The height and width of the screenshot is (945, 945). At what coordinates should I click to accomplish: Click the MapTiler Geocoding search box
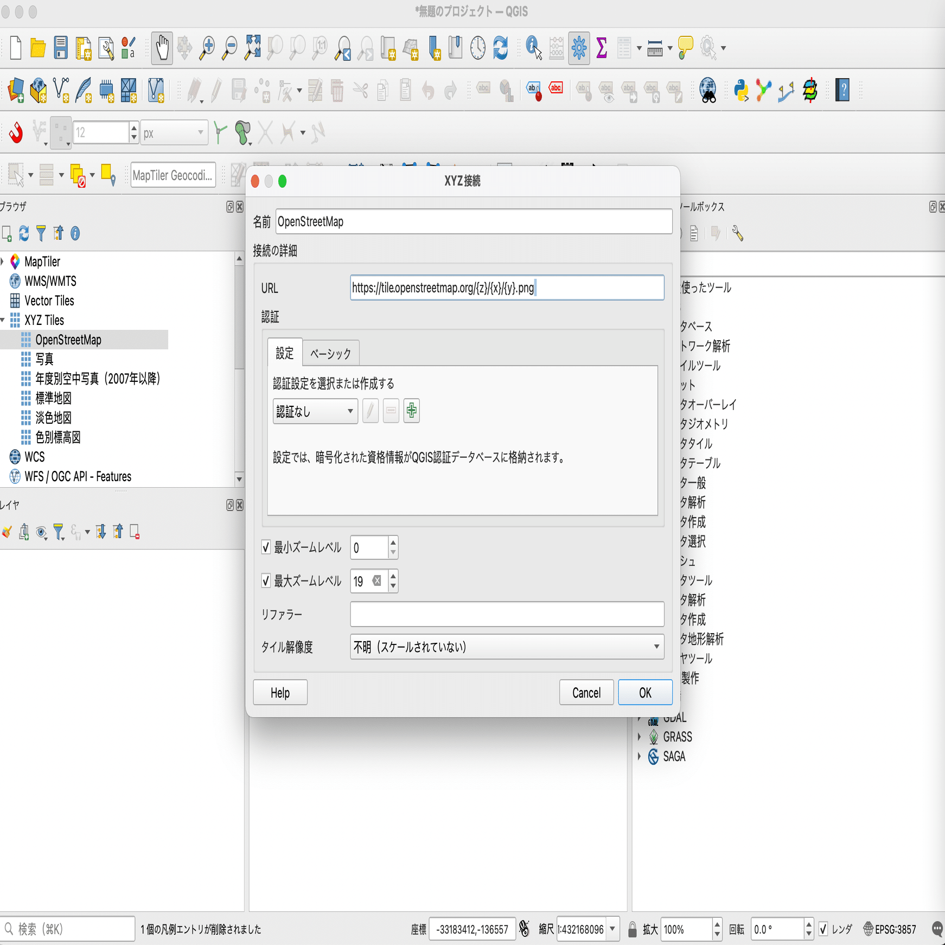tap(173, 175)
